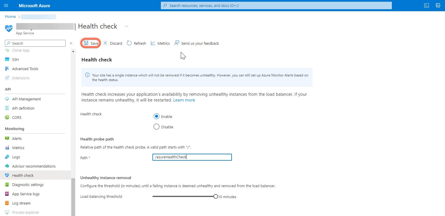
Task: Click the Advanced Tools icon
Action: 7,69
